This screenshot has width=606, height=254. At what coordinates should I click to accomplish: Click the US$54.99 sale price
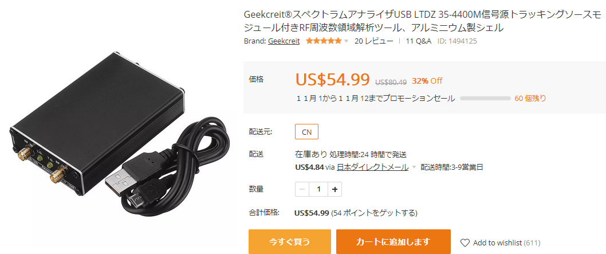[333, 79]
